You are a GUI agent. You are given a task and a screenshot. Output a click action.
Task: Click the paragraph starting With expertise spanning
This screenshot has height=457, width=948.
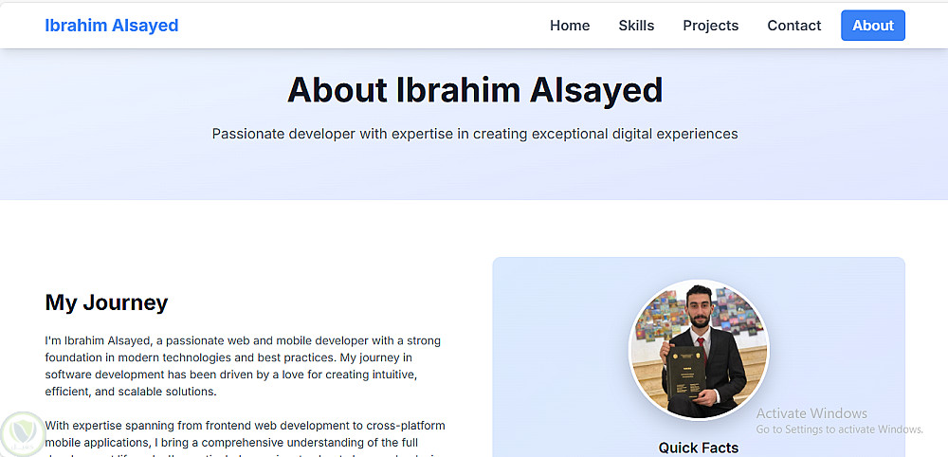(x=245, y=438)
